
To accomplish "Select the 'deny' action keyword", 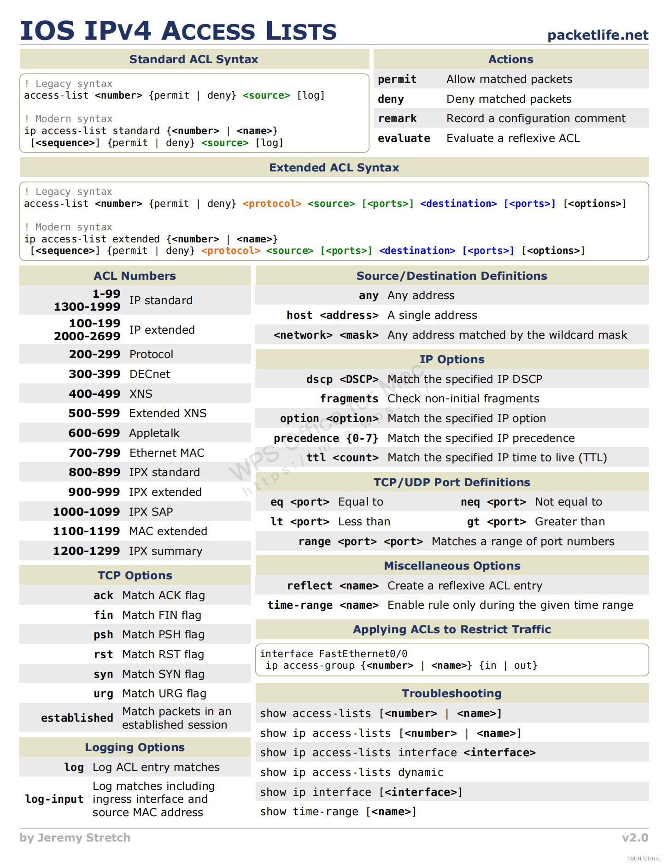I will click(x=391, y=99).
